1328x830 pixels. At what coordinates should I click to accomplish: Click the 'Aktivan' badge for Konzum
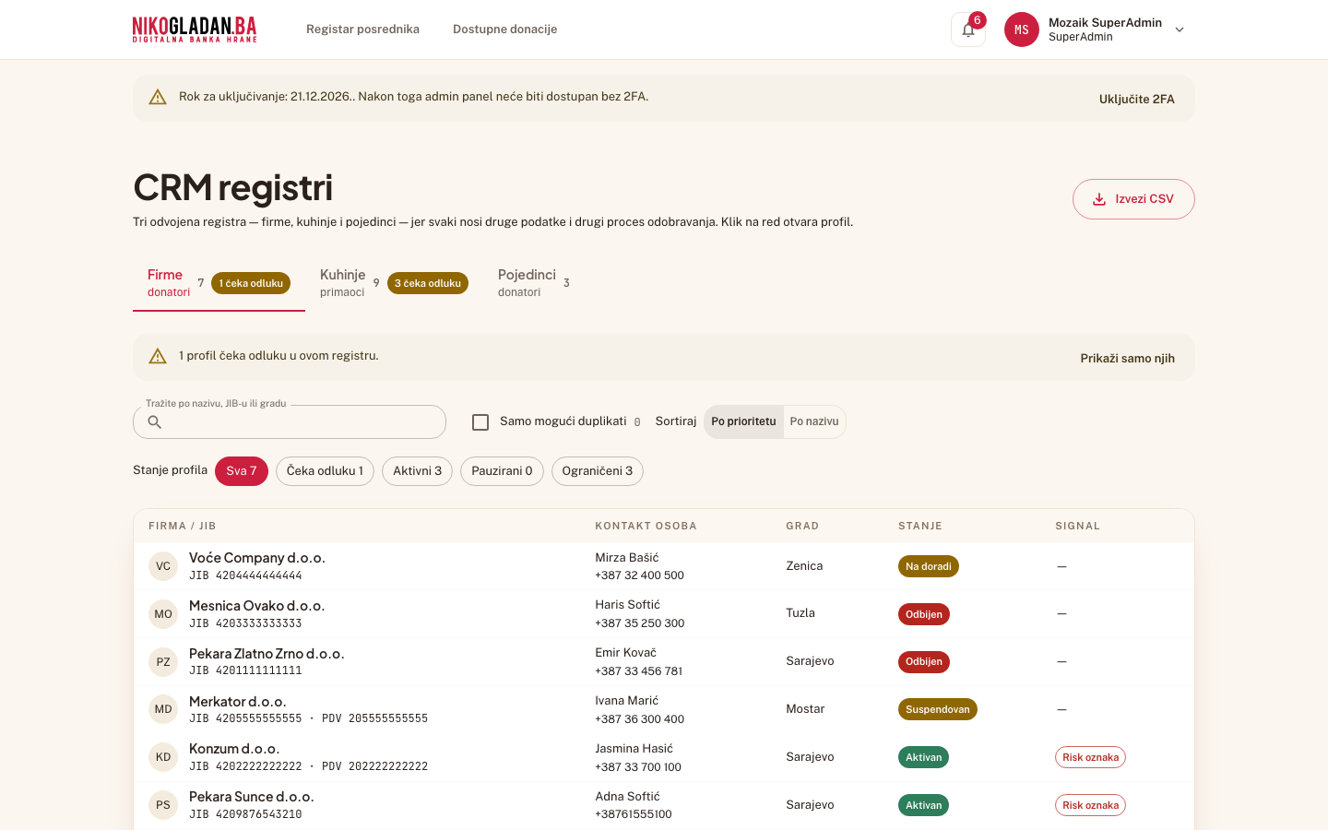(923, 757)
